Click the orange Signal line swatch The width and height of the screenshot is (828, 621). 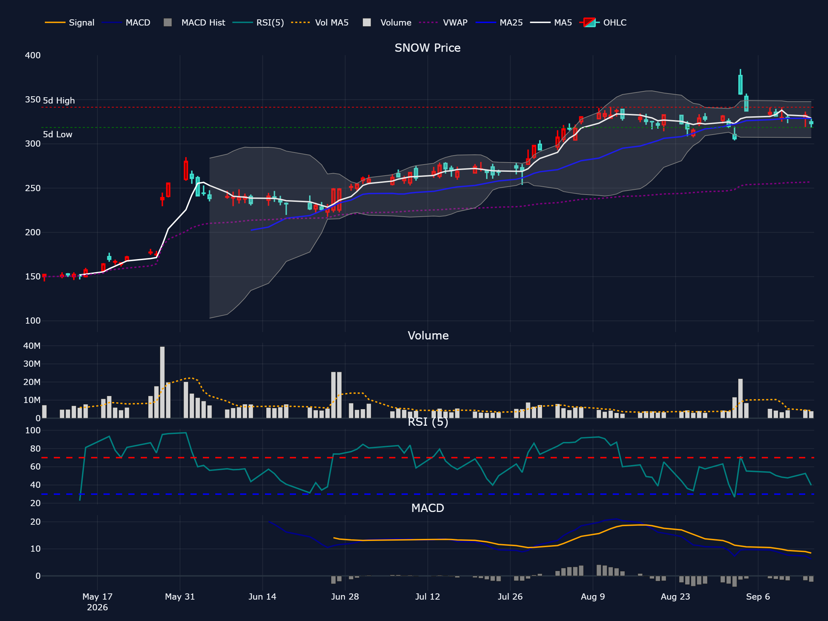[55, 22]
